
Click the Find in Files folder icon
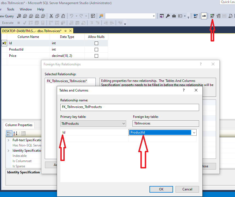(x=101, y=16)
